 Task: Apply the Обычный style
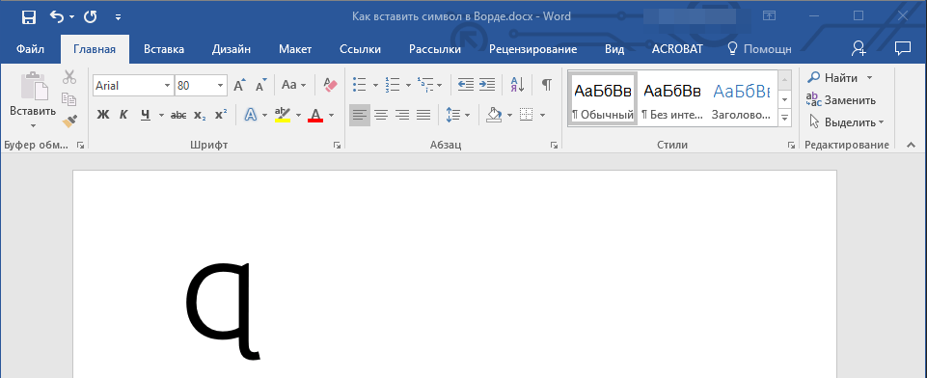(603, 98)
